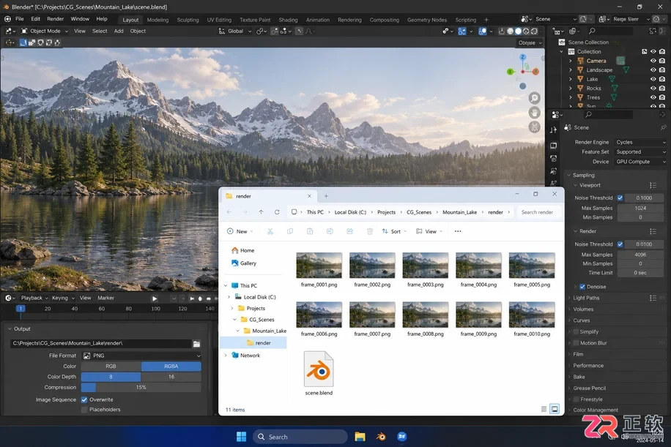Open the Render Engine dropdown showing Cycles
The height and width of the screenshot is (447, 671).
tap(640, 143)
